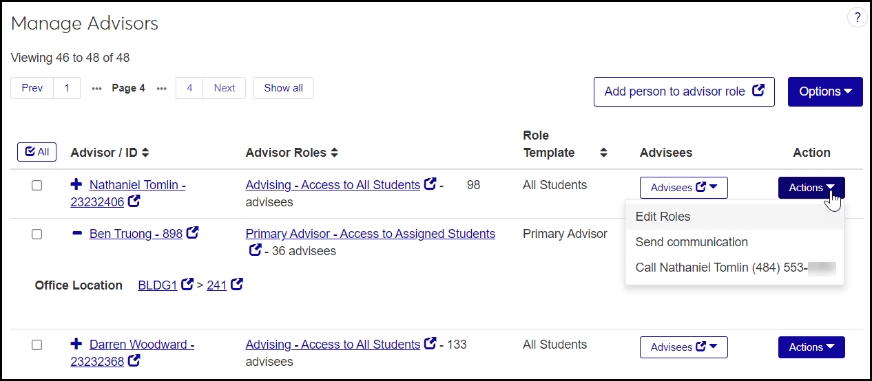Expand Advisees dropdown for Nathaniel Tomlin
Viewport: 872px width, 381px height.
click(683, 188)
